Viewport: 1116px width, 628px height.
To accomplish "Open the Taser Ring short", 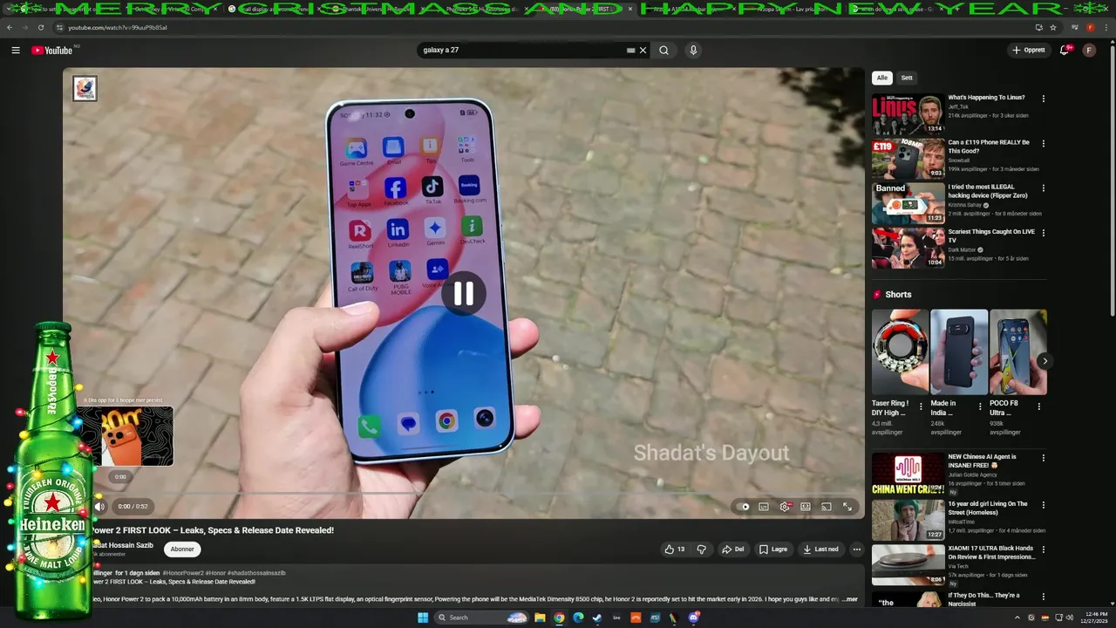I will click(x=900, y=352).
